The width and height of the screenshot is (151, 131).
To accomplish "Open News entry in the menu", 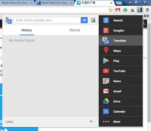I will [x=121, y=81].
